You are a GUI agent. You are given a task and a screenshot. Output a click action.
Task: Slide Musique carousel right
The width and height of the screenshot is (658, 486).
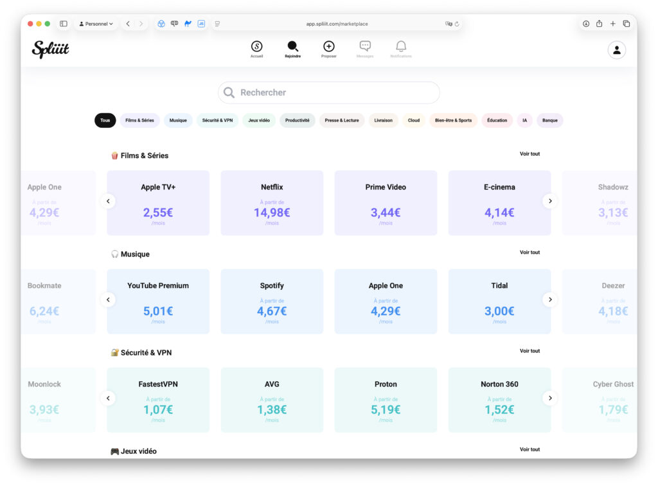(550, 300)
